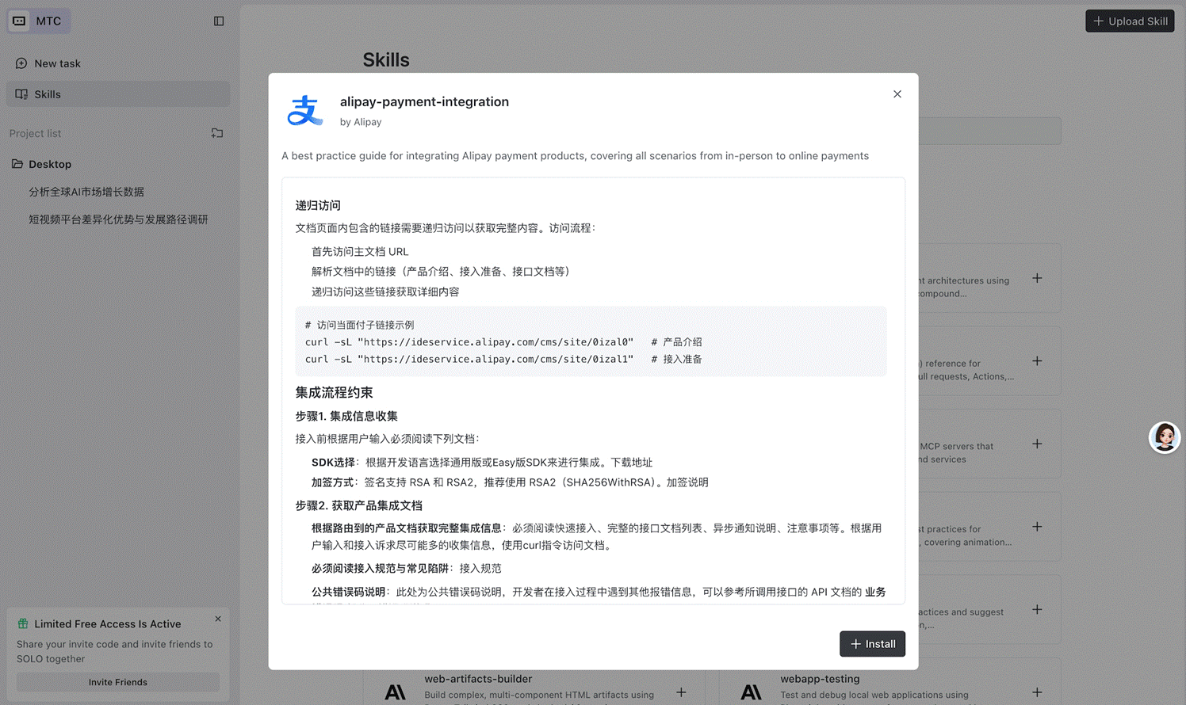Click the 首先访问主文档 URL line
The image size is (1186, 705).
(x=360, y=252)
